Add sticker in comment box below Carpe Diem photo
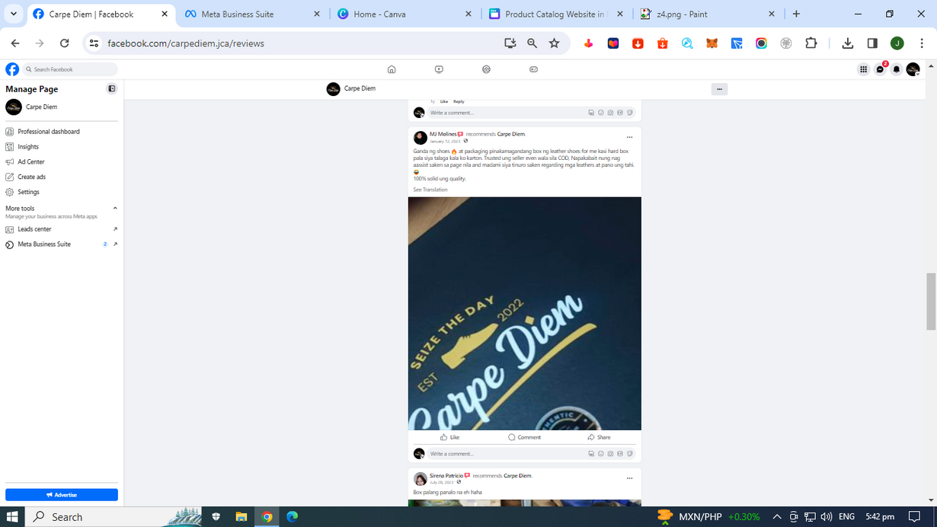This screenshot has height=527, width=937. point(629,454)
